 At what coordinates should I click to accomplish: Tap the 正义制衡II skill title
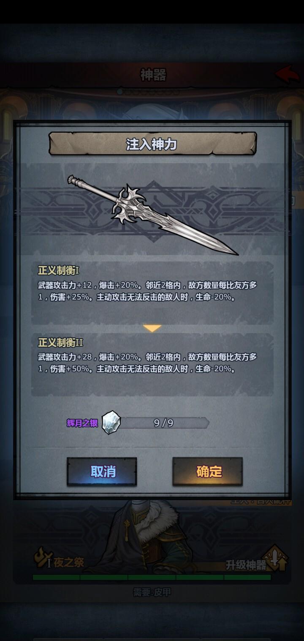60,342
